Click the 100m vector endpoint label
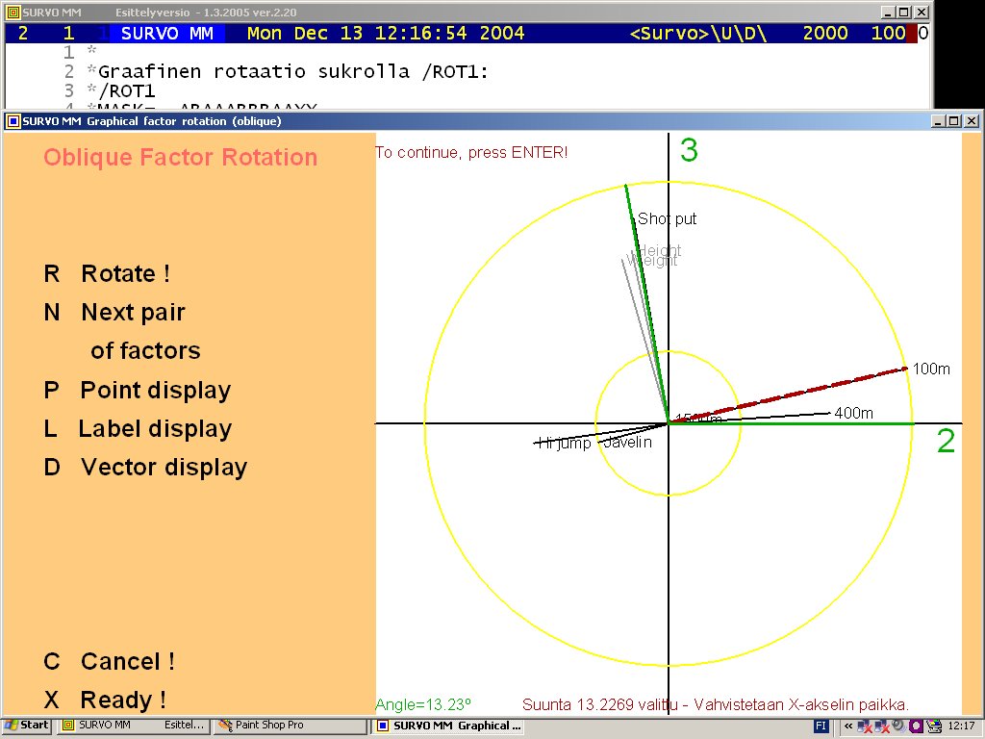This screenshot has width=985, height=739. click(930, 369)
